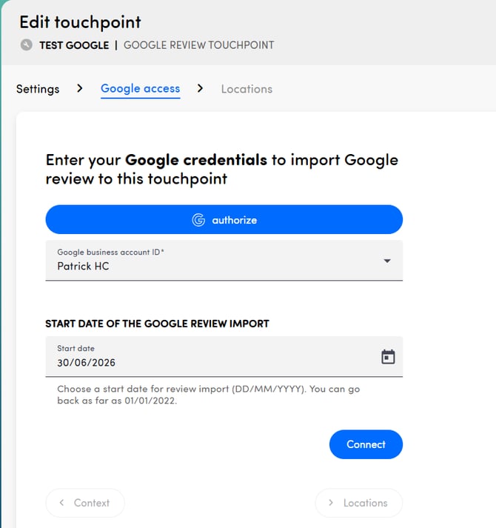The image size is (496, 528).
Task: Click the Edit touchpoint heading
Action: click(80, 22)
